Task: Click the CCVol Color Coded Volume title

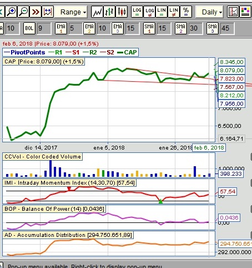Action: point(43,157)
